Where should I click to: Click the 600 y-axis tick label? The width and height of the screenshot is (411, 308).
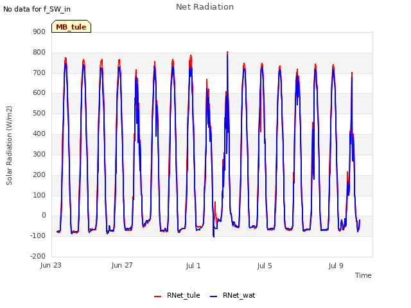point(39,92)
